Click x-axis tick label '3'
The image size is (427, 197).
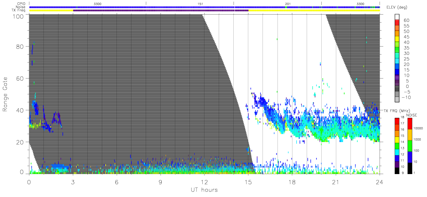73,182
